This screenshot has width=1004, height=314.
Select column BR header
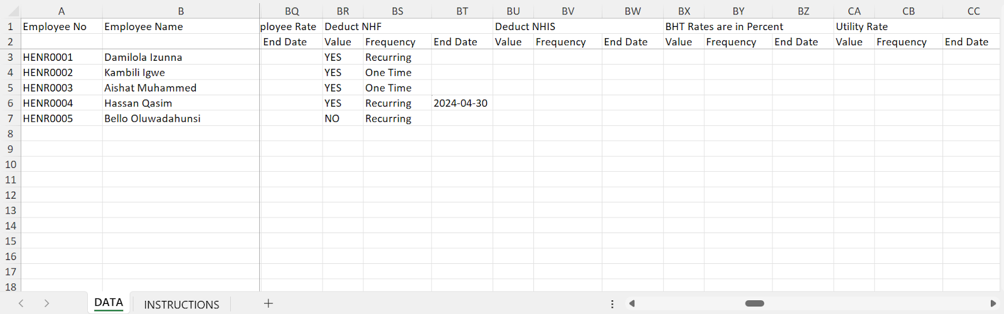[x=343, y=11]
